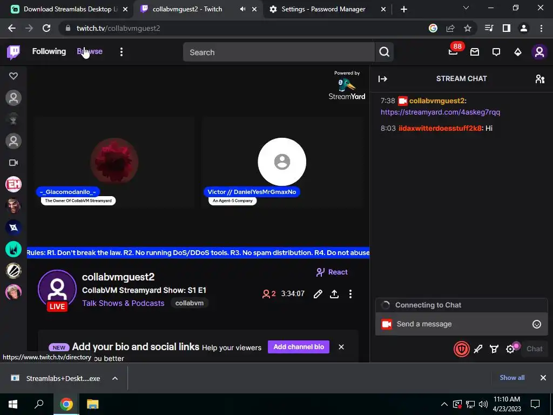
Task: Share the stream using upload icon
Action: tap(334, 294)
